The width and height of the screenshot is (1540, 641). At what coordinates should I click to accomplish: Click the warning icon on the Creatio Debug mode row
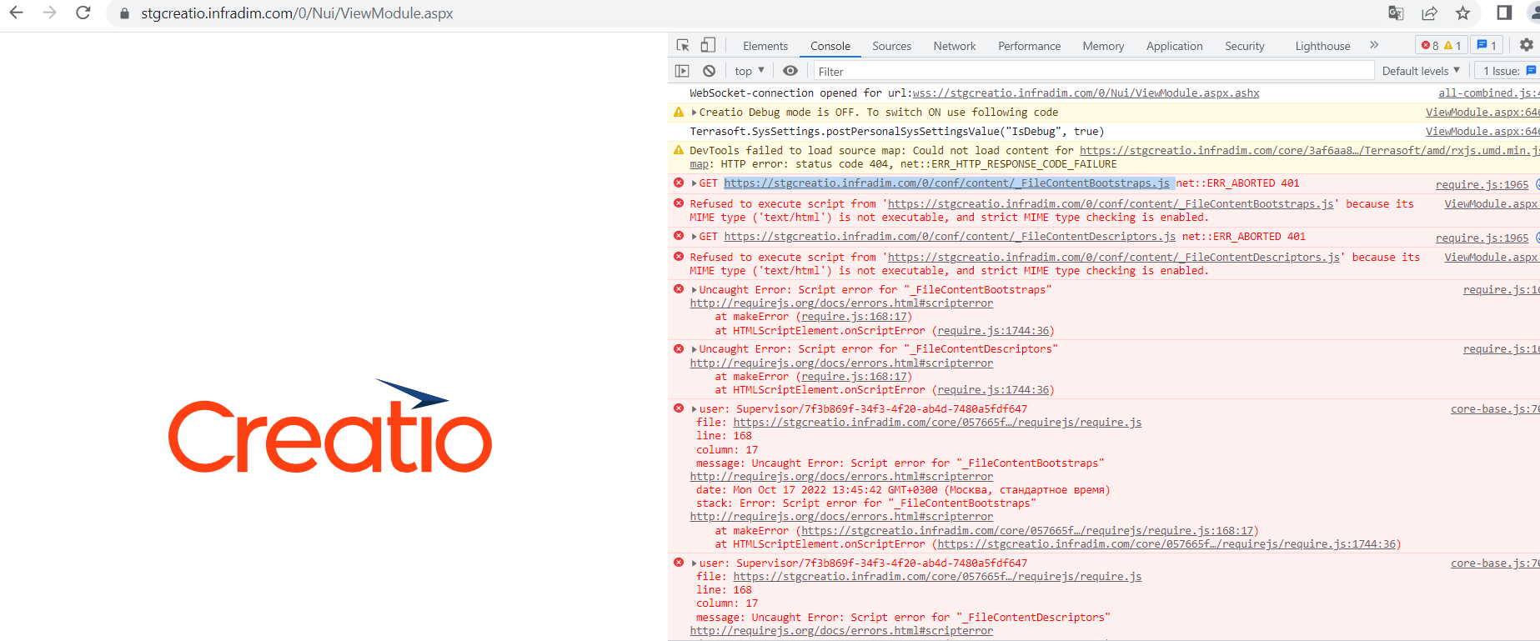[679, 112]
